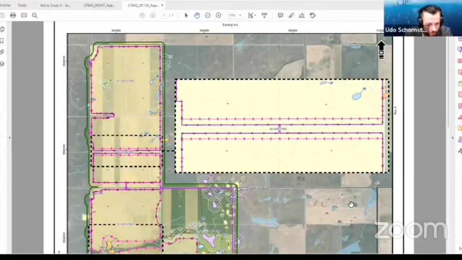Collapse the right tools pane arrow
Screen dimensions: 462x260
point(452,138)
